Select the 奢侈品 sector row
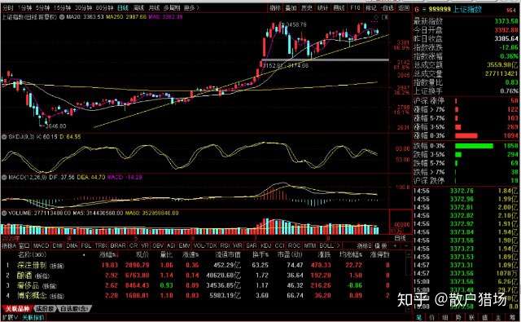The height and width of the screenshot is (322, 521). tap(196, 285)
